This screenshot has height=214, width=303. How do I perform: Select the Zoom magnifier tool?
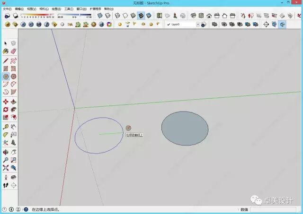pyautogui.click(x=6, y=160)
